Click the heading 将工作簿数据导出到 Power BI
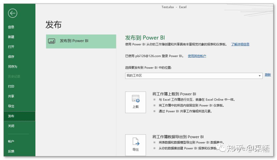Image resolution: width=277 pixels, height=160 pixels. pyautogui.click(x=178, y=137)
